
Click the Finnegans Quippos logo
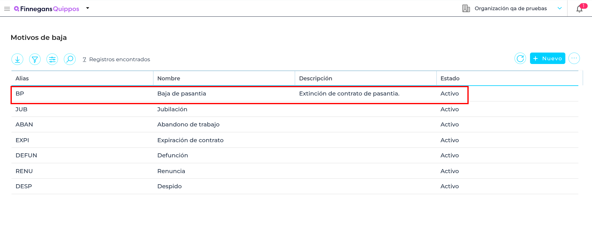pyautogui.click(x=47, y=9)
